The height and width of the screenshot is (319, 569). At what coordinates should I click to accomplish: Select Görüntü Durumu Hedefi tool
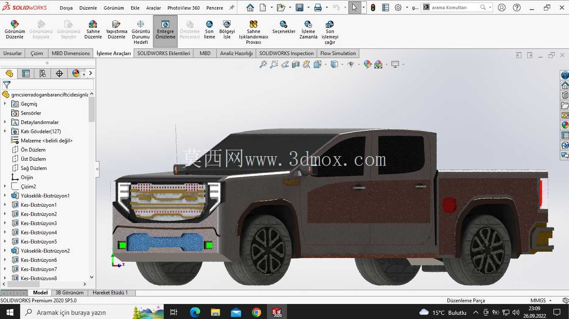(x=141, y=32)
